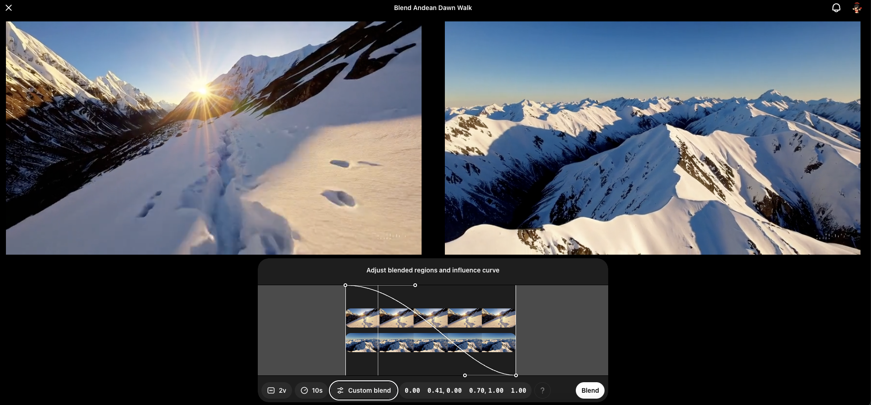Click the right edge handle of the blend region
The width and height of the screenshot is (871, 405).
(x=516, y=330)
